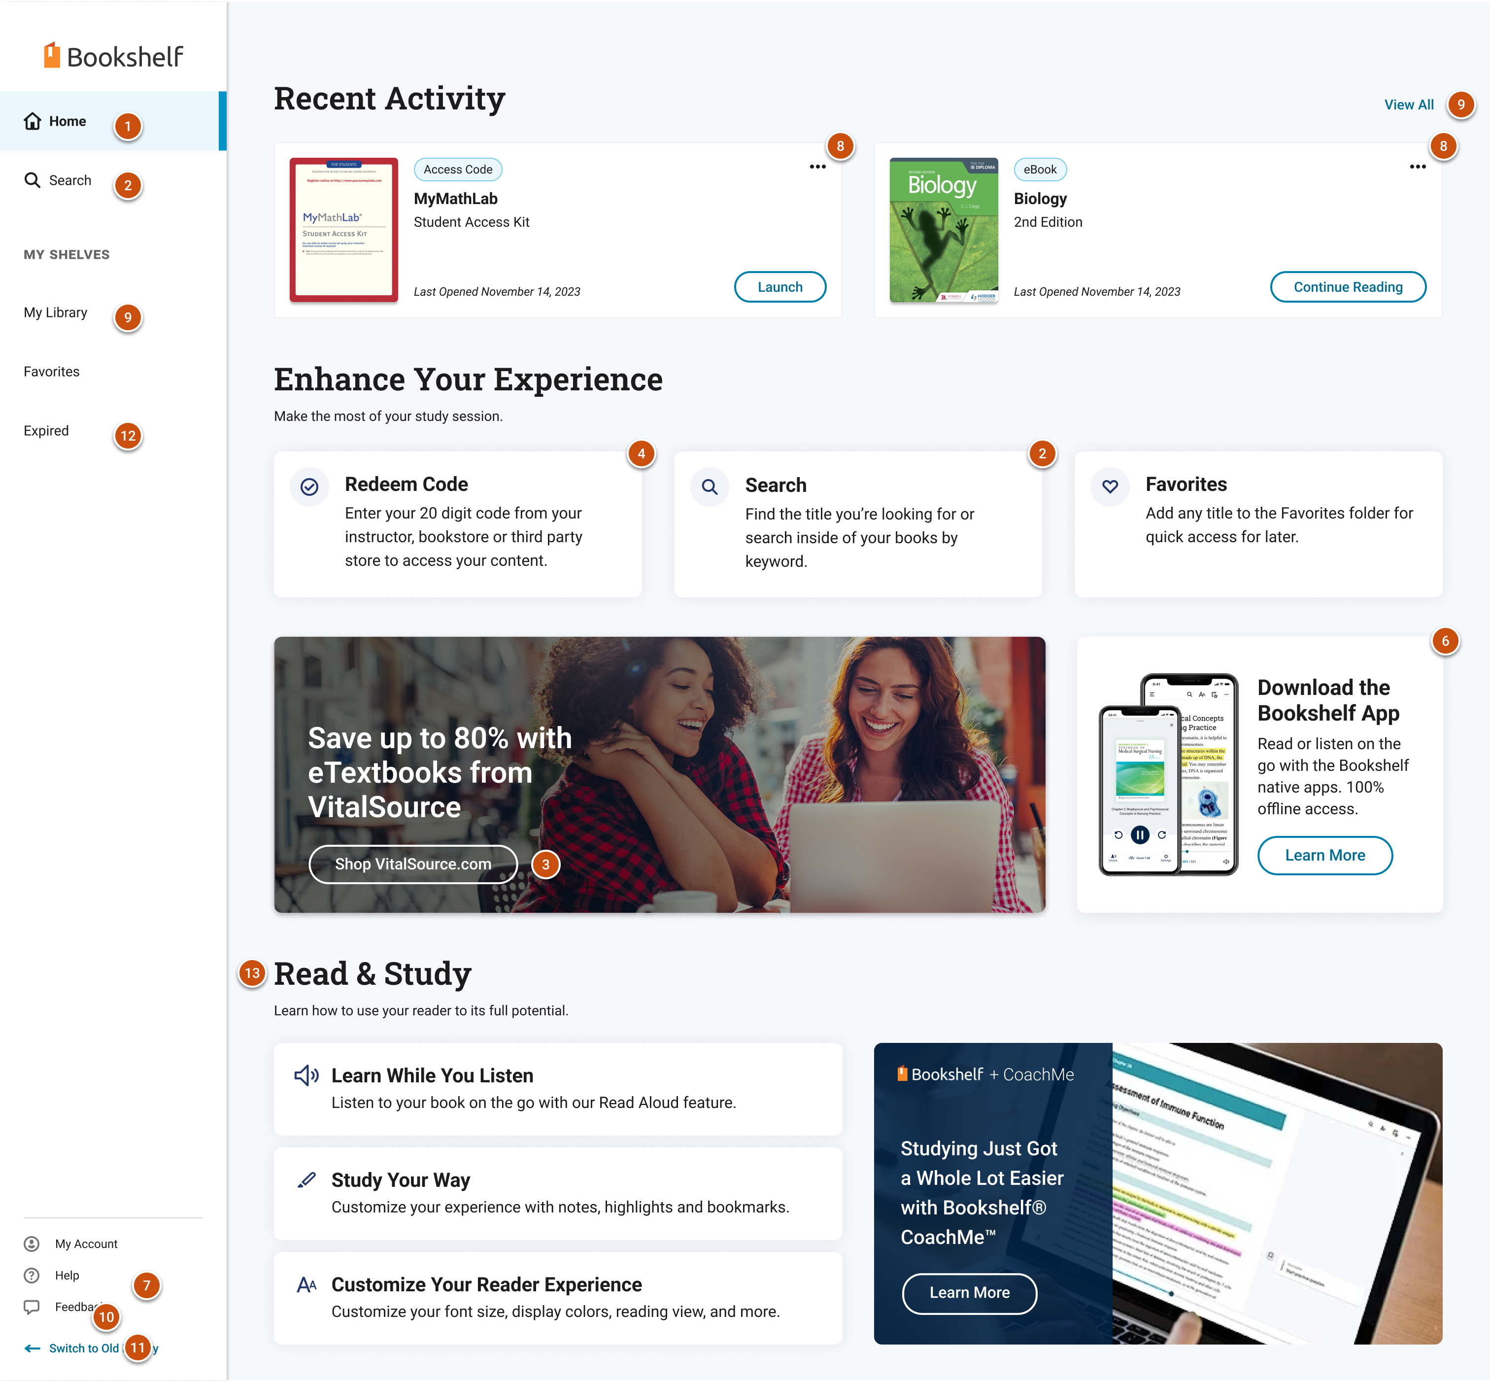Click Shop VitalSource.com button

click(x=413, y=863)
